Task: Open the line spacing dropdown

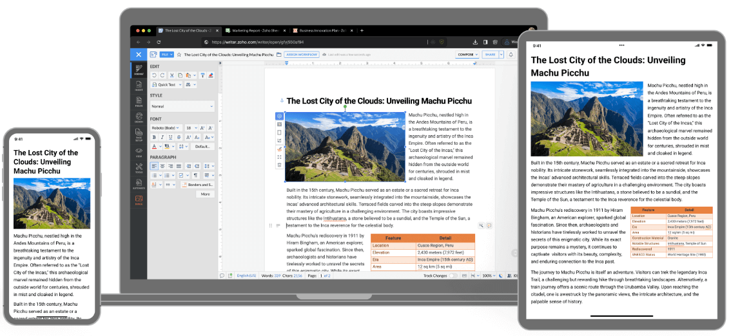Action: 209,166
